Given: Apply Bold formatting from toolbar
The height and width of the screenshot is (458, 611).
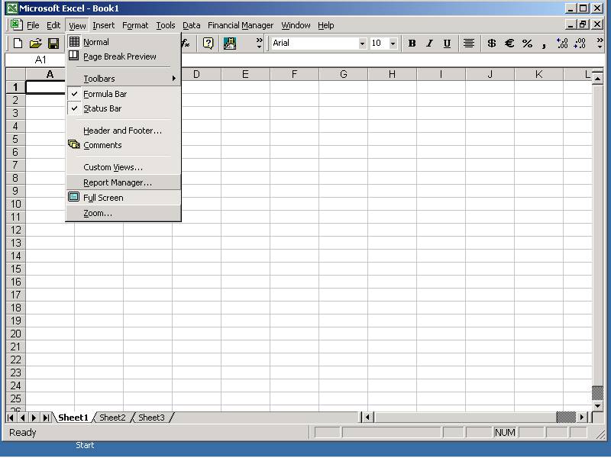Looking at the screenshot, I should coord(412,44).
